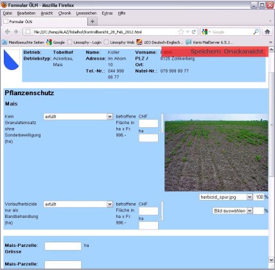Open the Ansicht menu
275x270 pixels.
click(x=47, y=14)
